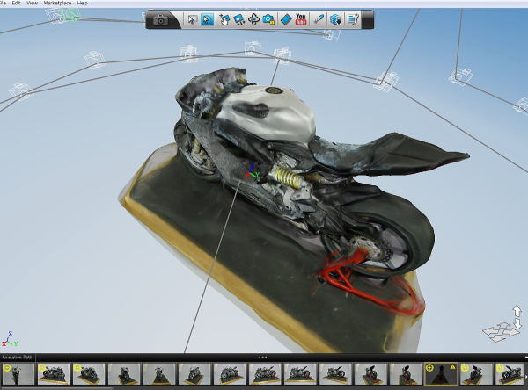Click the blue diamond-shaped toolbar icon
528x390 pixels.
coord(286,19)
